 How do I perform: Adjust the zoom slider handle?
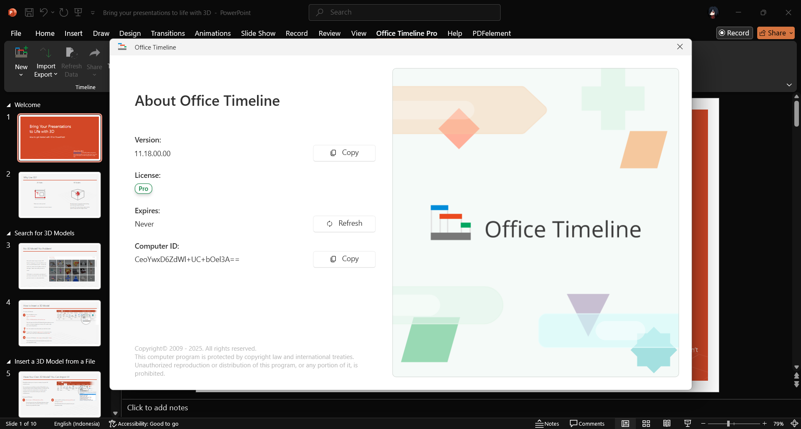728,424
